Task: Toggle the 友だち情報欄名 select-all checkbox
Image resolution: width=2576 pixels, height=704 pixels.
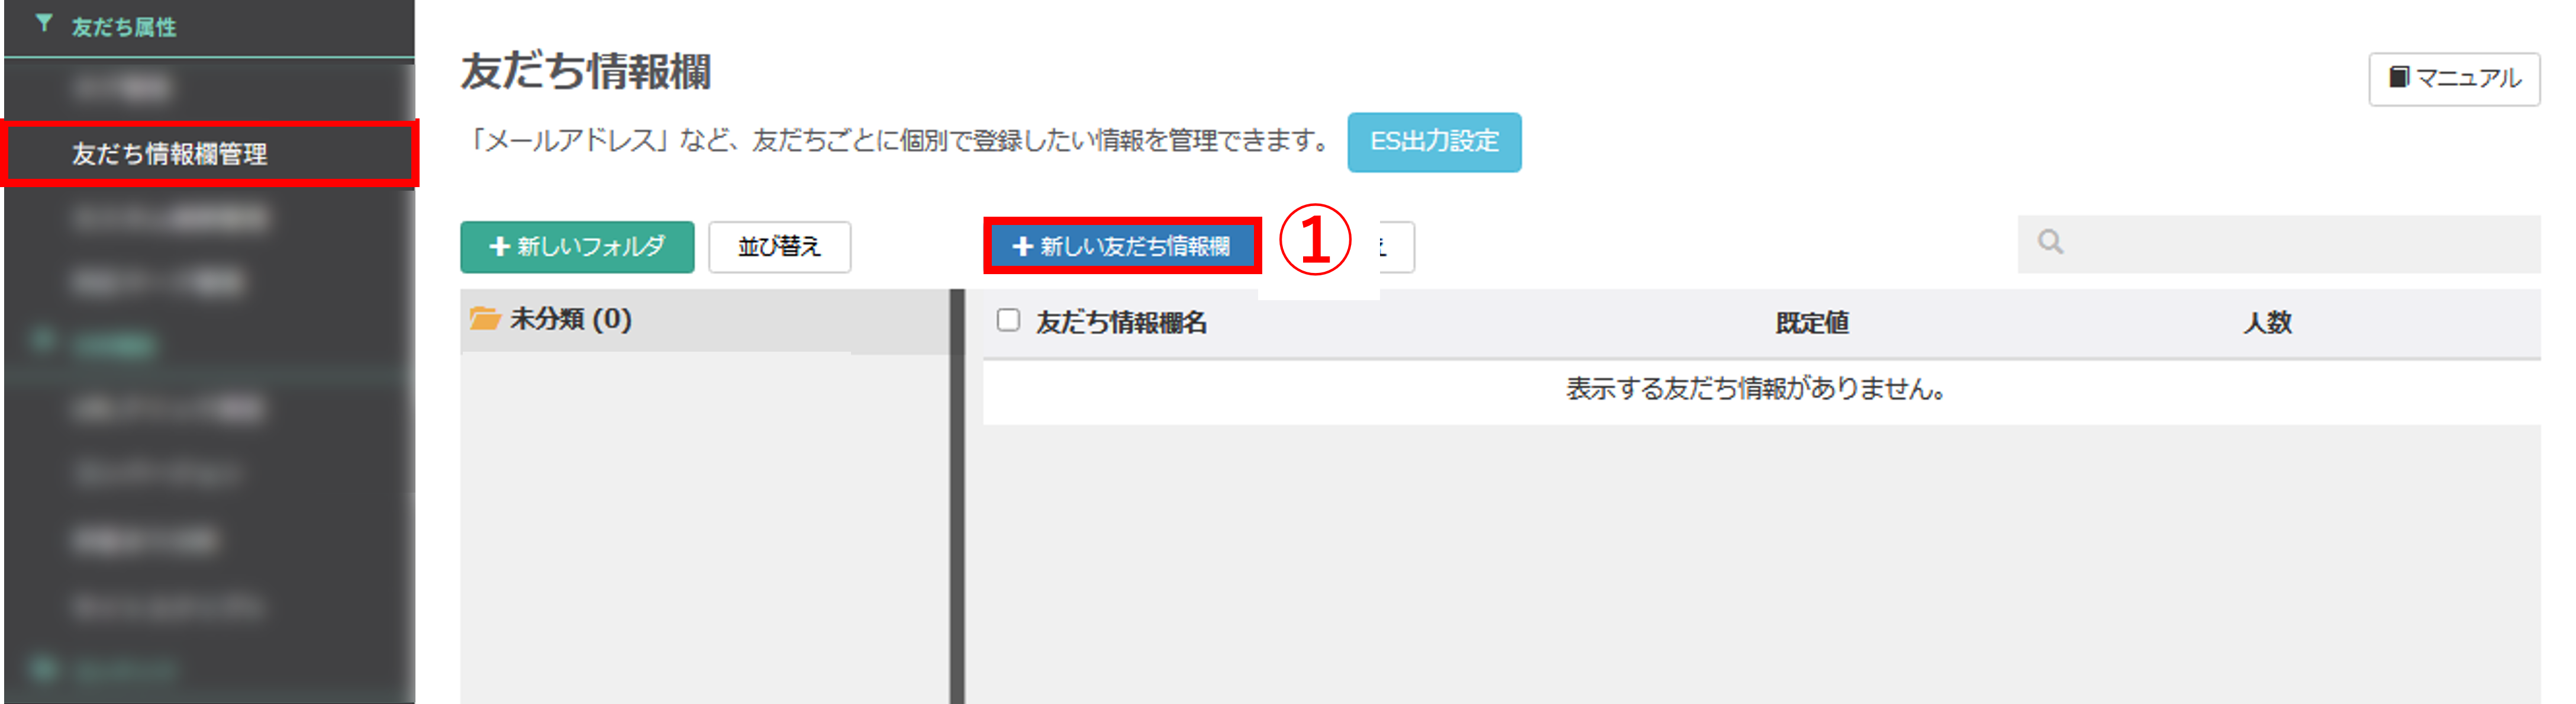Action: pos(1008,320)
